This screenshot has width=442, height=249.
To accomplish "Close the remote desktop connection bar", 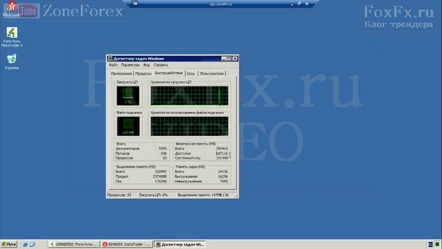I will (307, 3).
